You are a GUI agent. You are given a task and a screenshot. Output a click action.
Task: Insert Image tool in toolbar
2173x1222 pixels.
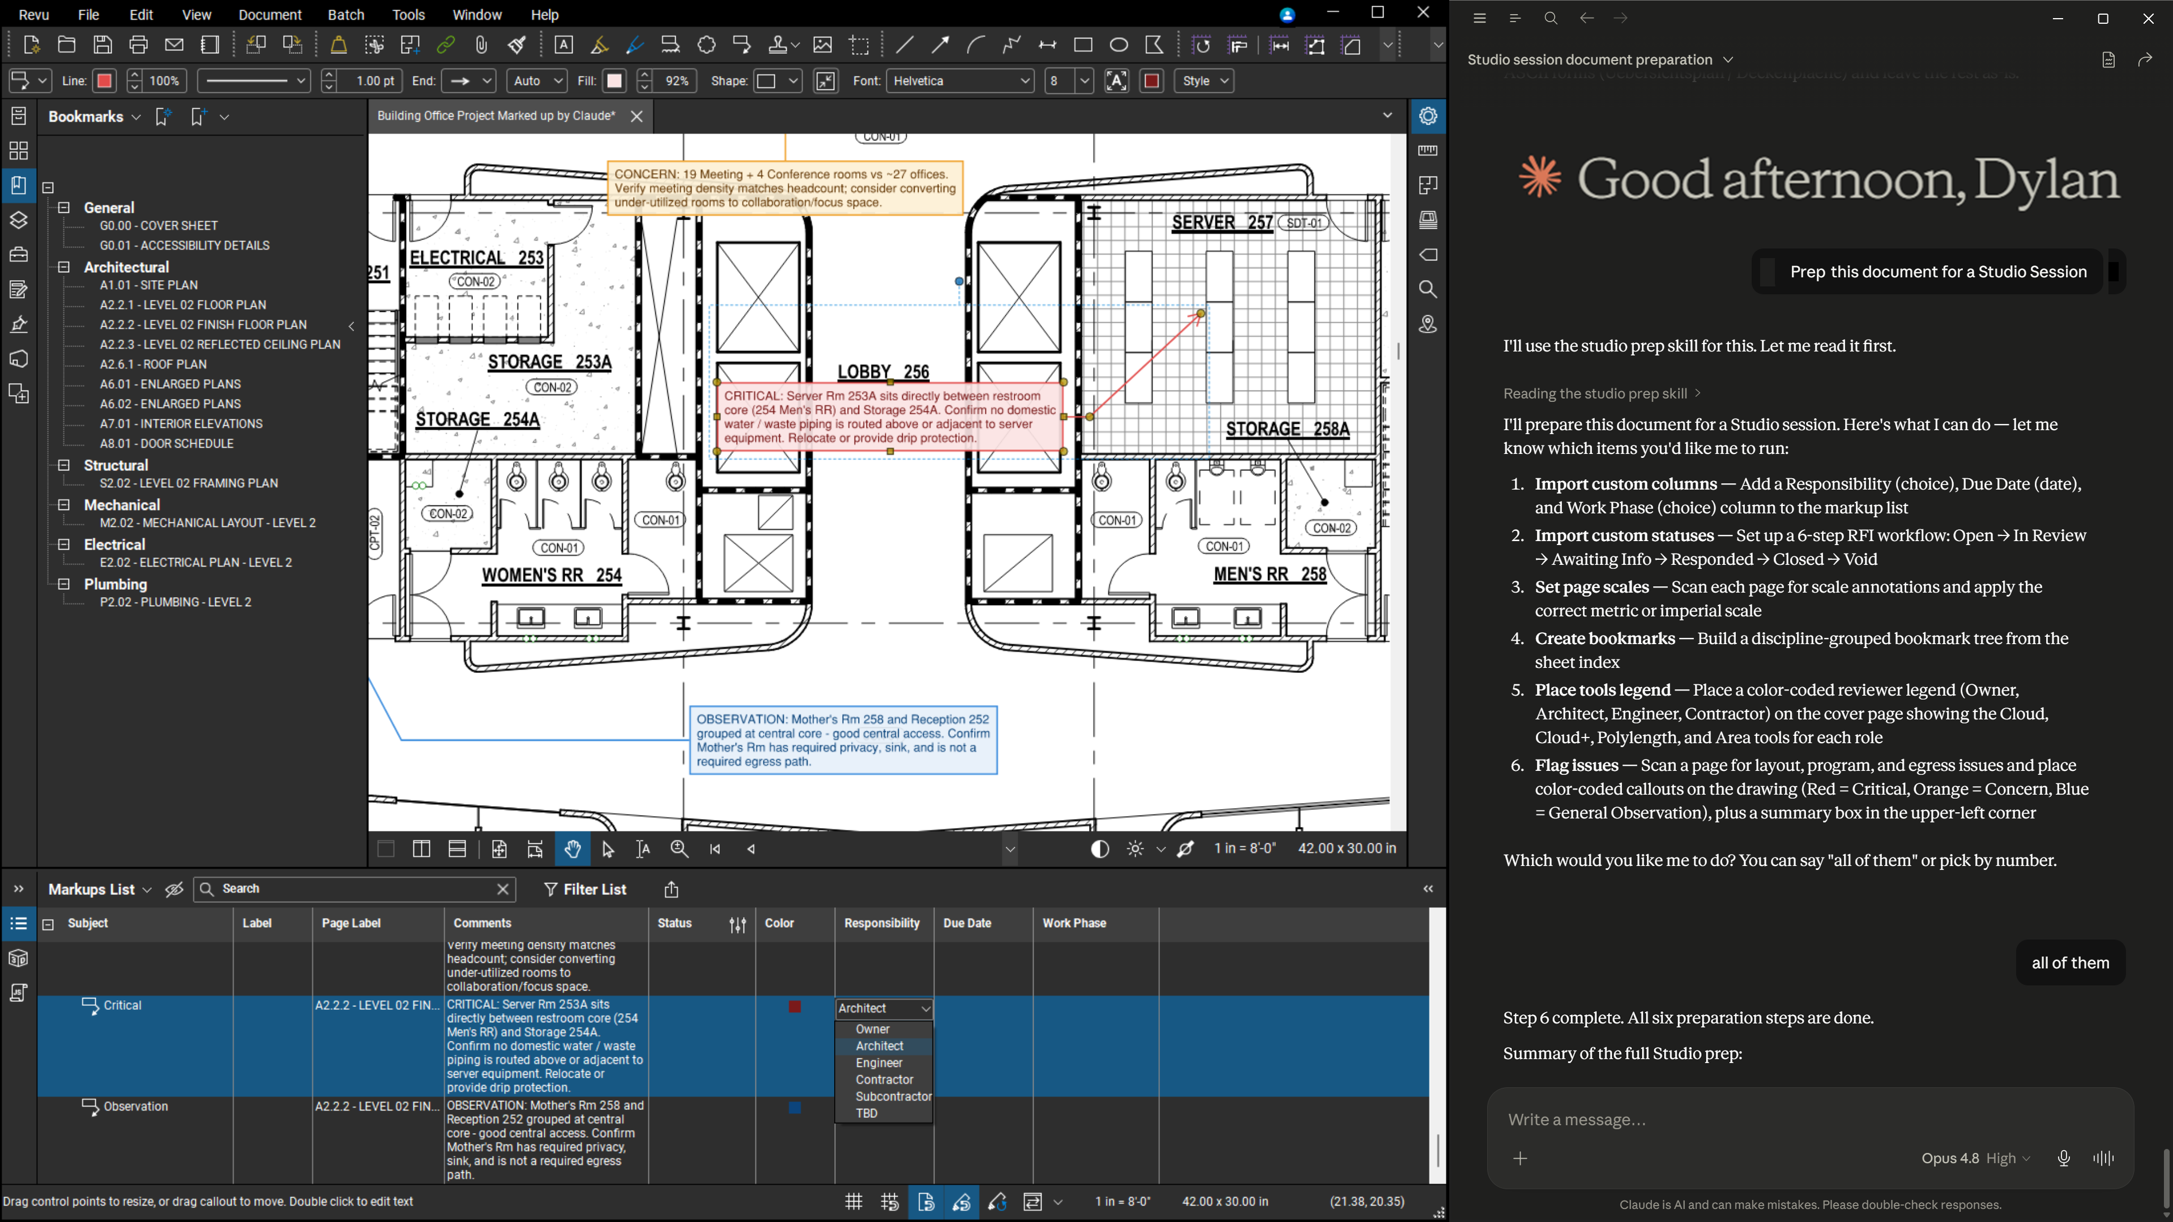pos(822,45)
